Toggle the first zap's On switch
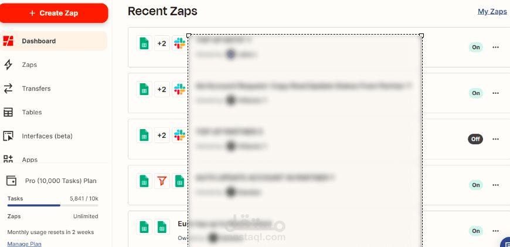Viewport: 510px width, 247px height. point(476,47)
